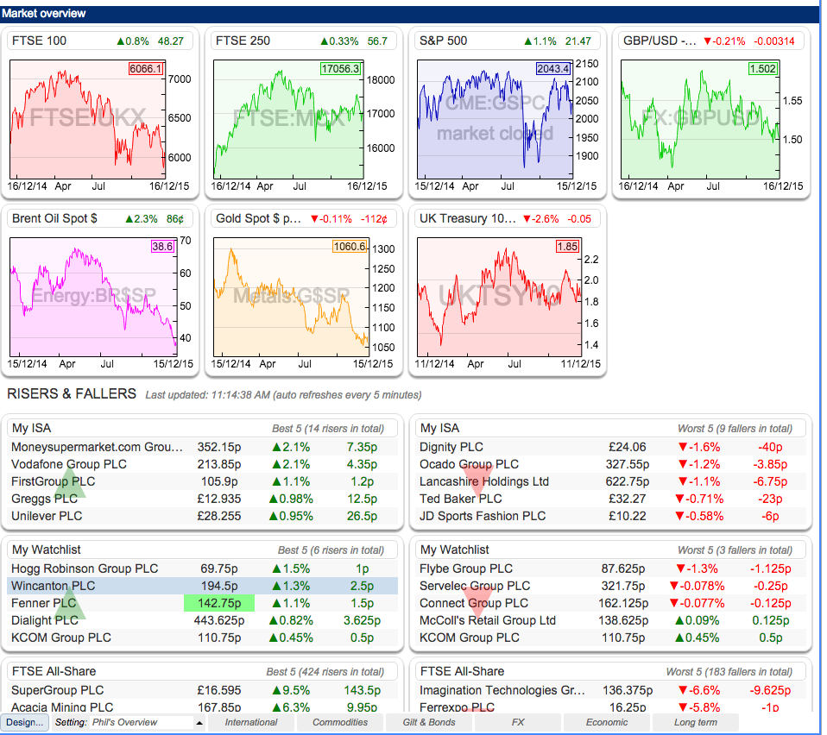Open the FTSE 100 chart
Screen dimensions: 827x735
coord(87,119)
